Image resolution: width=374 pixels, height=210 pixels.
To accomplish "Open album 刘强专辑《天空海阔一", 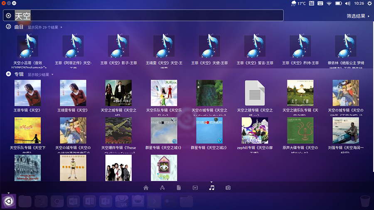I will (x=346, y=134).
